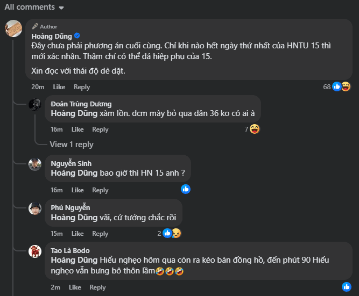
Task: Expand View 1 reply thread
Action: pos(72,145)
